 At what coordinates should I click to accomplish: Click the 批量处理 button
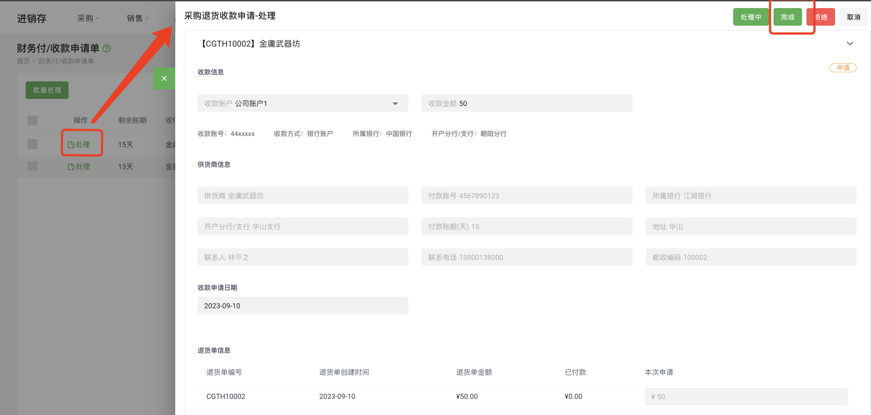47,90
